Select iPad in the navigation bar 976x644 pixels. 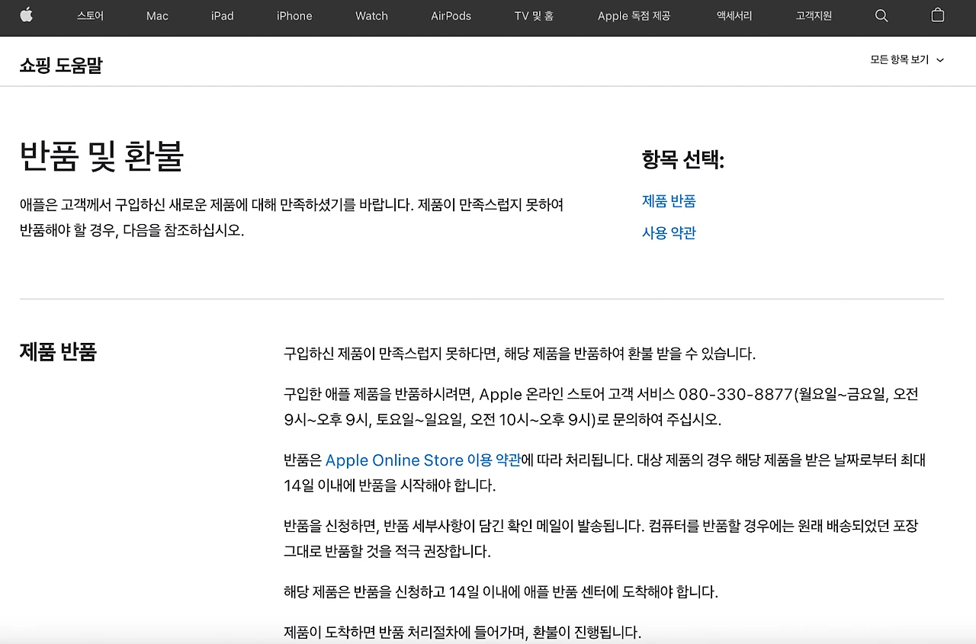223,16
